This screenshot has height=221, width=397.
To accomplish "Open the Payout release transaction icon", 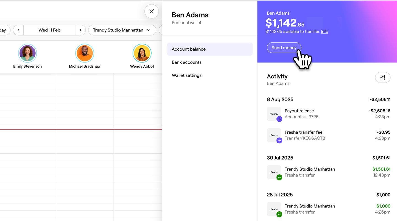I will (x=274, y=114).
